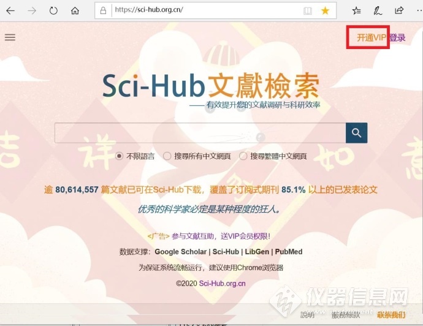Click the yellow favorites star

[325, 10]
